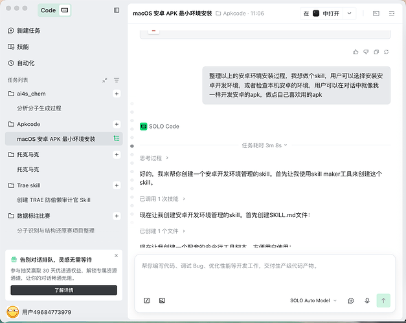Add a task to the ai4s_chem folder
The image size is (406, 323).
coord(117,94)
